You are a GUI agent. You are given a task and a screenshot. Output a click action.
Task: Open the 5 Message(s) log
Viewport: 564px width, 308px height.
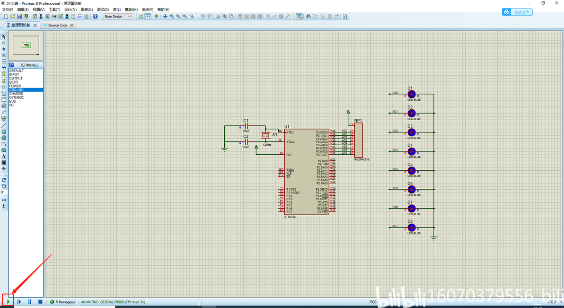(x=62, y=302)
